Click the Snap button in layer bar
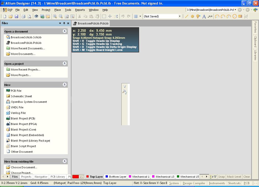259x187 pixels. tap(221, 177)
